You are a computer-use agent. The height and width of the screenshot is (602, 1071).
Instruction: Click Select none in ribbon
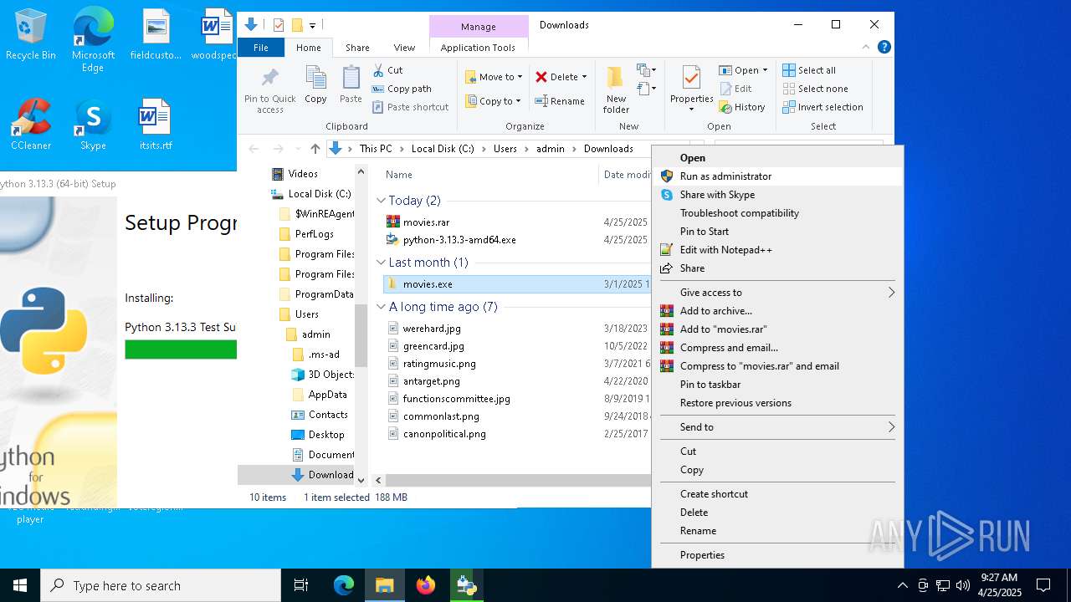816,89
